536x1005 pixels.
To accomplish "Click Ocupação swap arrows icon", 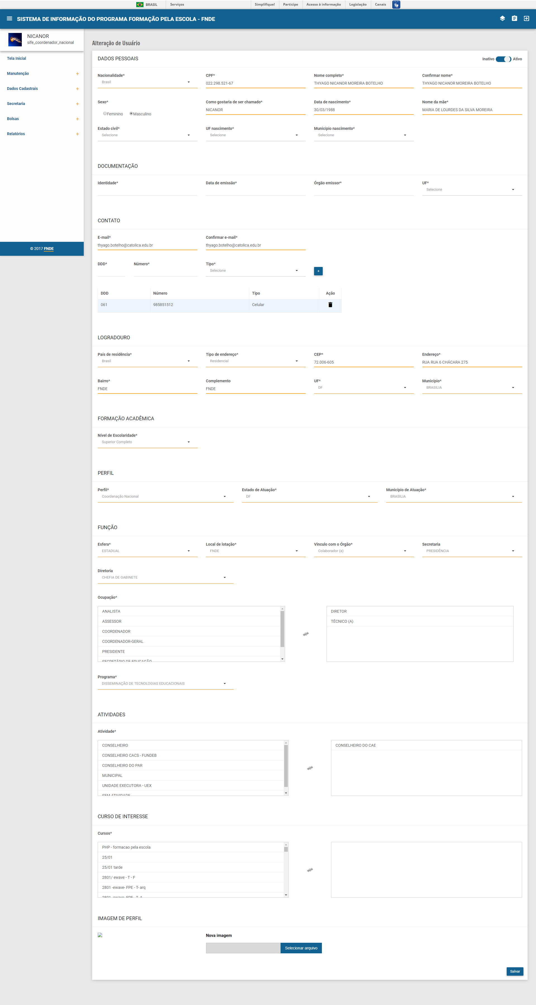I will click(x=306, y=634).
